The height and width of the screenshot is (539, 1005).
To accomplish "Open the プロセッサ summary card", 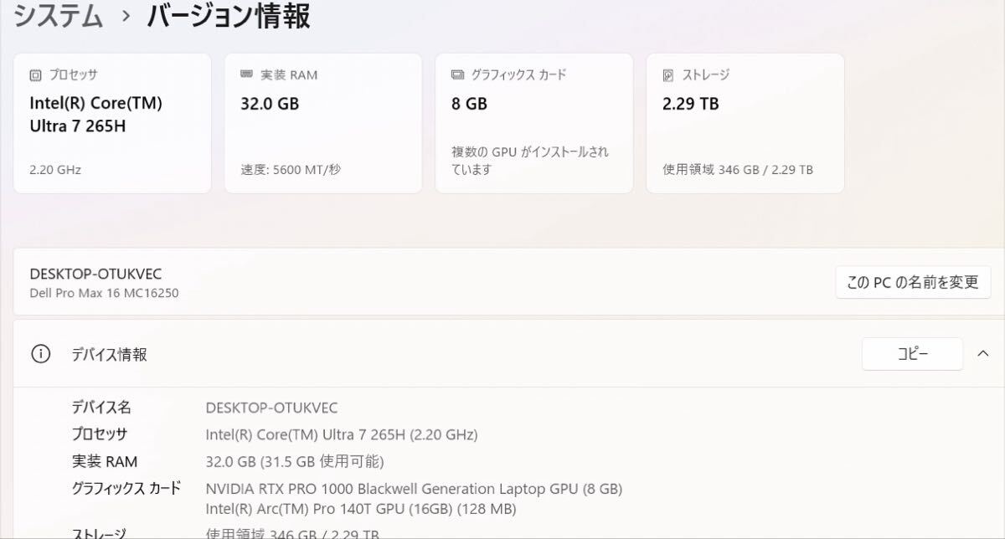I will click(x=112, y=123).
